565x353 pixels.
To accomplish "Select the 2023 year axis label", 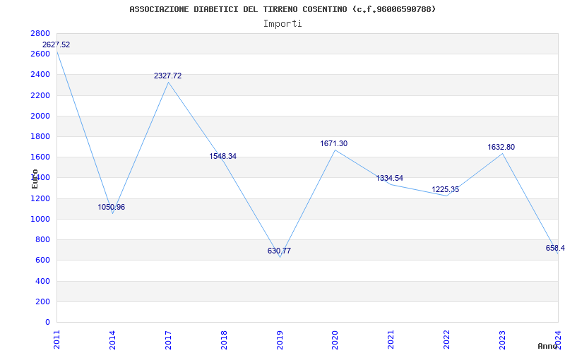I will [502, 340].
